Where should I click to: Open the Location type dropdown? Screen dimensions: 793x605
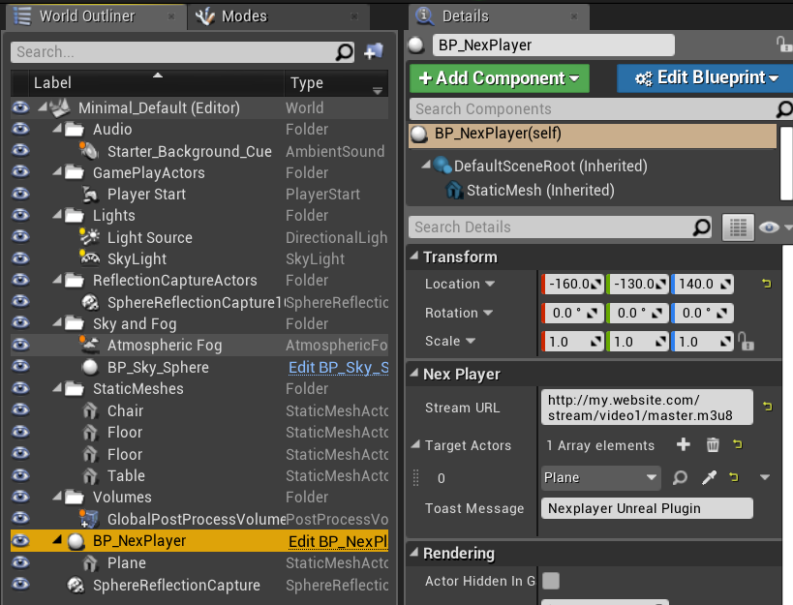(490, 284)
